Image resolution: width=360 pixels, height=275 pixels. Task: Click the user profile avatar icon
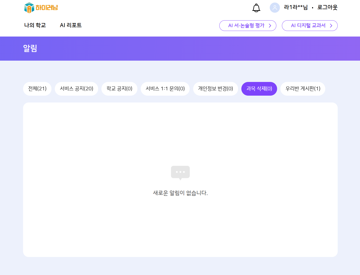tap(275, 8)
